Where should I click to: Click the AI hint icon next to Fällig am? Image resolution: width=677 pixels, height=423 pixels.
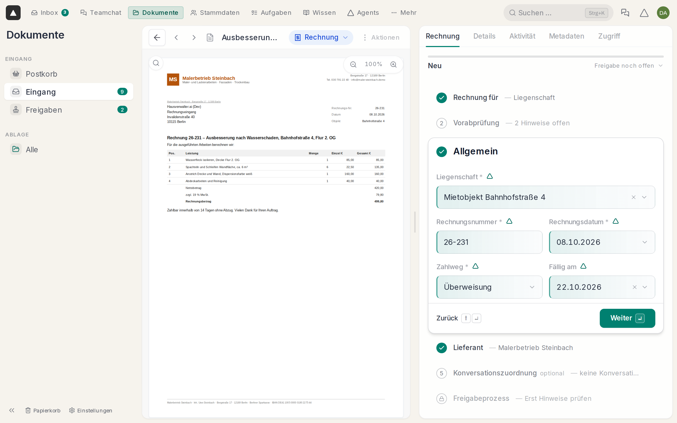[x=583, y=266]
